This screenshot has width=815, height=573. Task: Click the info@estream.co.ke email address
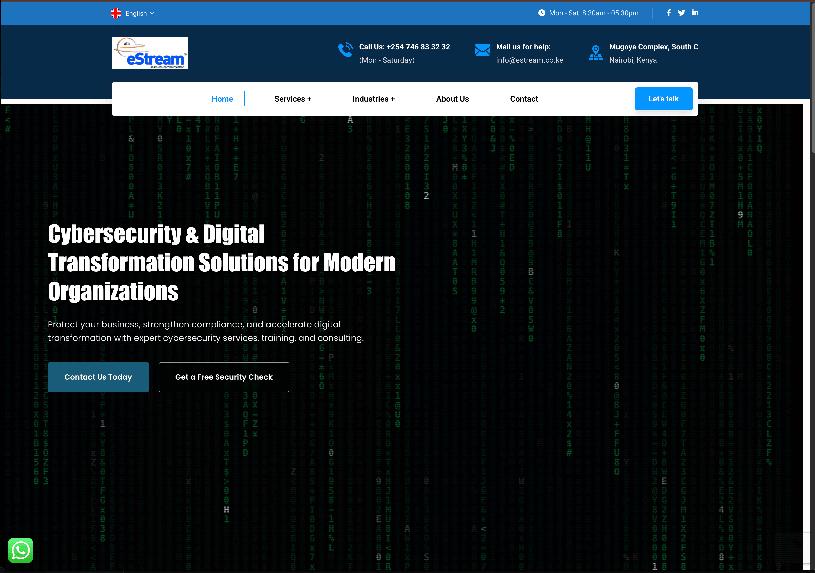click(530, 60)
